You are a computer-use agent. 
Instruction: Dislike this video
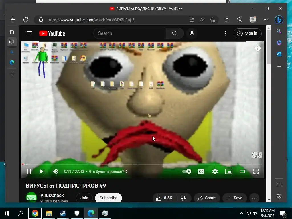point(183,198)
